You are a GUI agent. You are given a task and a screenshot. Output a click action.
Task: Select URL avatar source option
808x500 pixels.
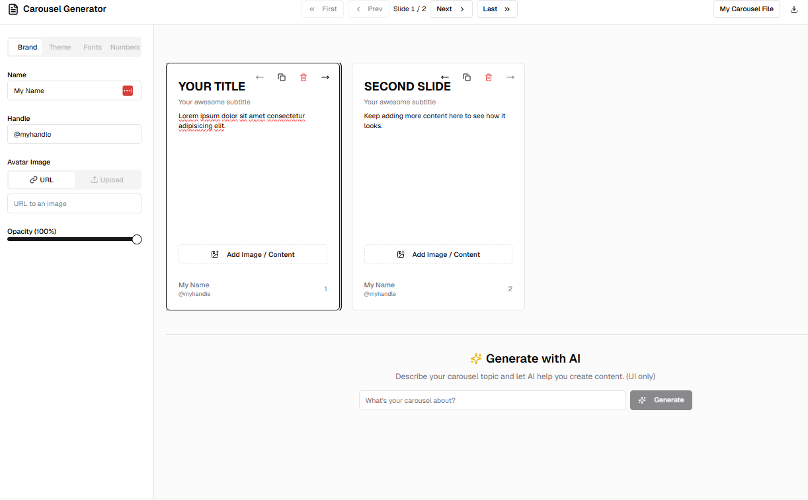pos(42,180)
